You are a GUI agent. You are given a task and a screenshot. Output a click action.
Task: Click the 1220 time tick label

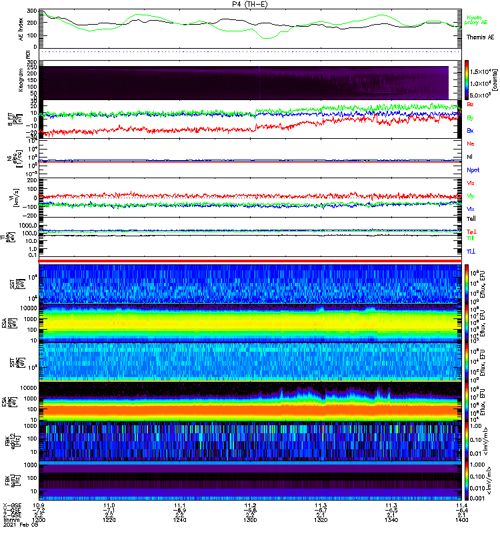point(109,520)
